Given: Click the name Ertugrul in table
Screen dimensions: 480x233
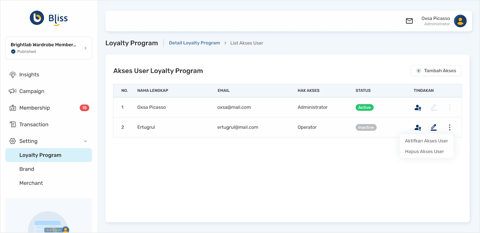Looking at the screenshot, I should point(146,127).
